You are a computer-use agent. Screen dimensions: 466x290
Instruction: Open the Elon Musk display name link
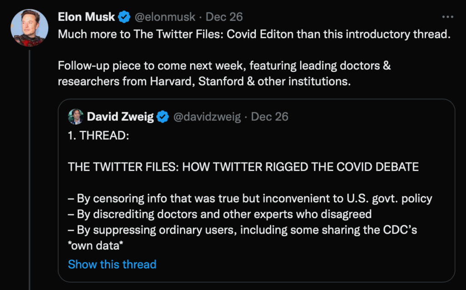pos(86,17)
